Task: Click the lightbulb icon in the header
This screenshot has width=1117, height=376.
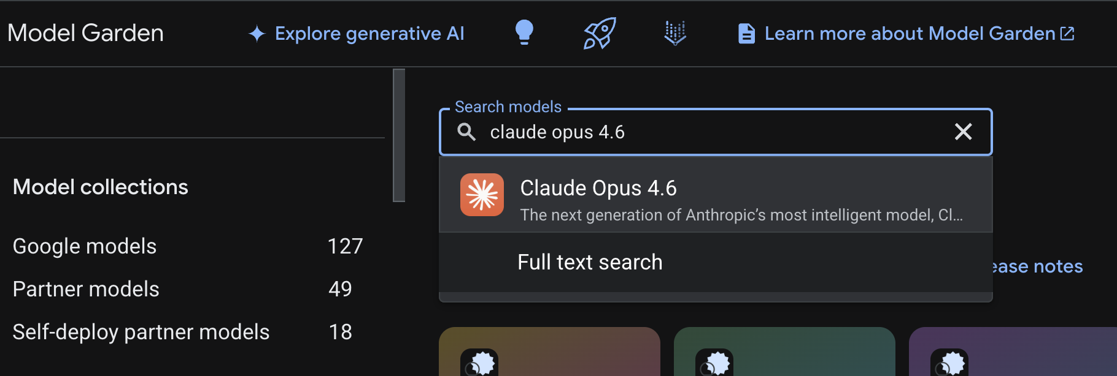Action: [x=524, y=33]
